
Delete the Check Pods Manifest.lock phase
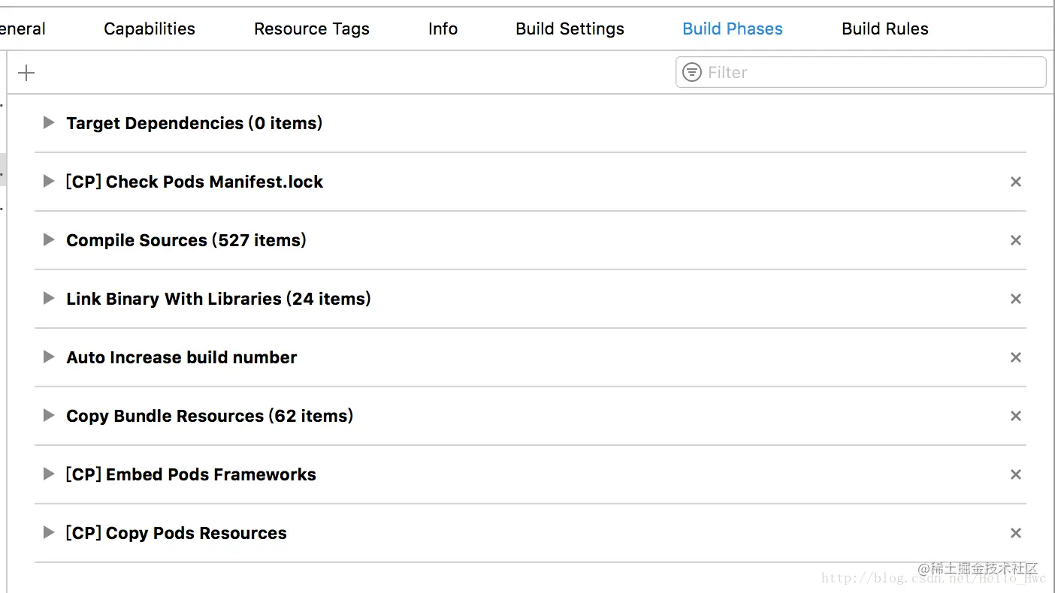(1015, 182)
